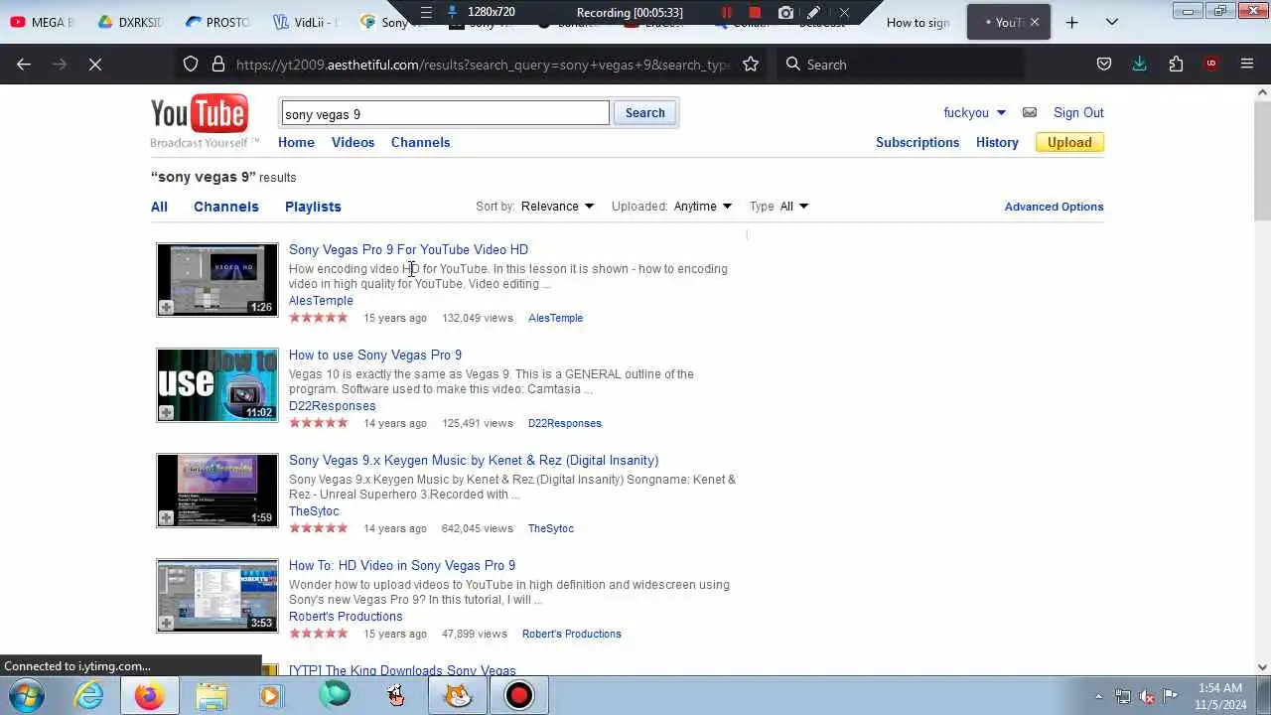This screenshot has width=1271, height=715.
Task: Open the Home navigation link
Action: pyautogui.click(x=296, y=142)
